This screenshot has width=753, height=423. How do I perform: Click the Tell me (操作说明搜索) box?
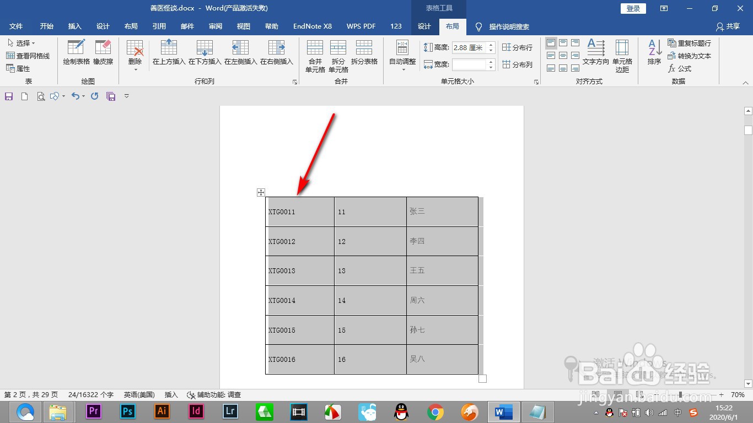click(x=502, y=26)
